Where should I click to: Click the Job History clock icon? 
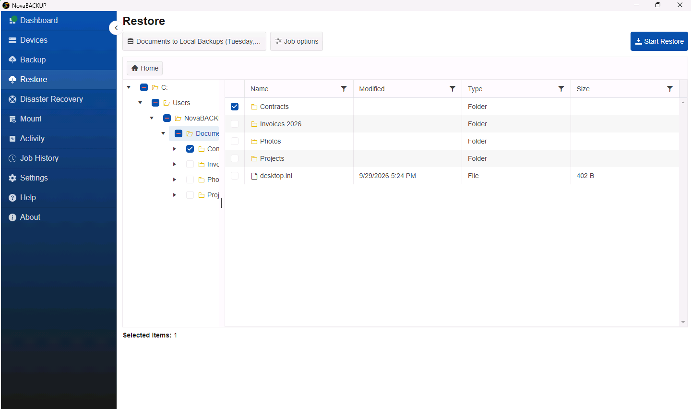coord(12,158)
